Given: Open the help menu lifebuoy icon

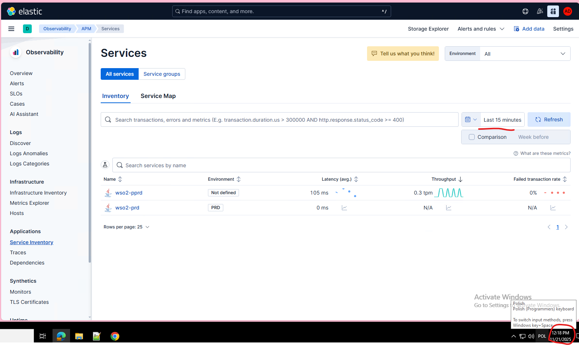Looking at the screenshot, I should point(525,11).
